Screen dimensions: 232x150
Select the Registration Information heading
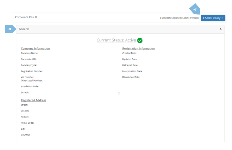click(x=138, y=48)
